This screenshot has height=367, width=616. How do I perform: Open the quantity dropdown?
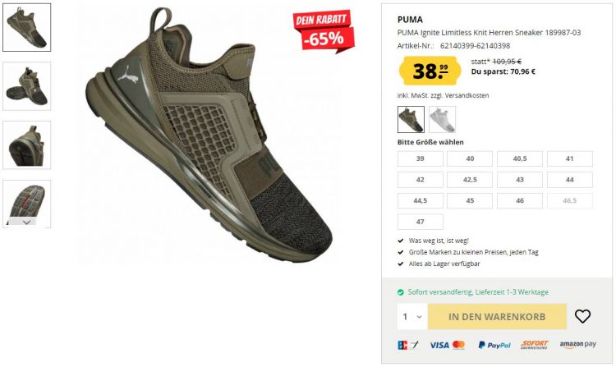412,316
